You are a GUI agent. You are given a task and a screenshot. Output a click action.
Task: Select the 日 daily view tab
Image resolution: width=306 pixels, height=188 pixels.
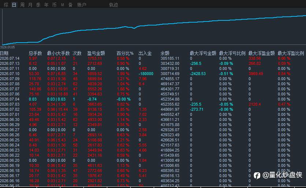(14, 5)
